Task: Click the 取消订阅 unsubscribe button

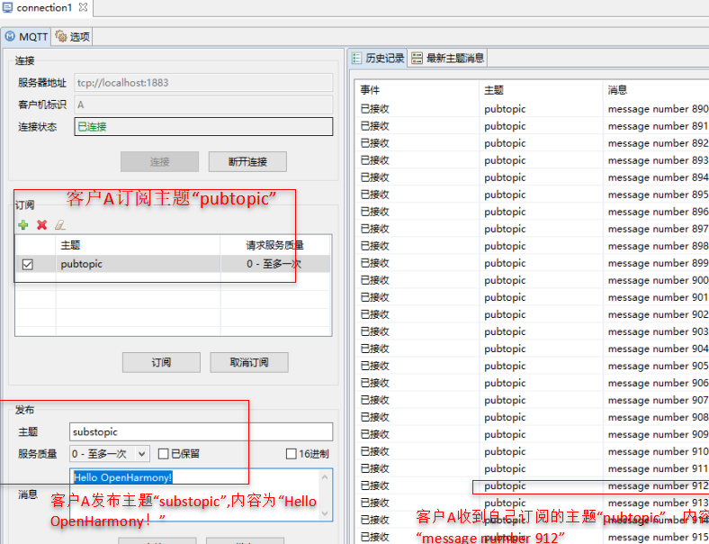Action: [249, 362]
